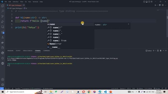Switch to the Debug Console tab
Screen dimensions: 168x94
point(28,51)
